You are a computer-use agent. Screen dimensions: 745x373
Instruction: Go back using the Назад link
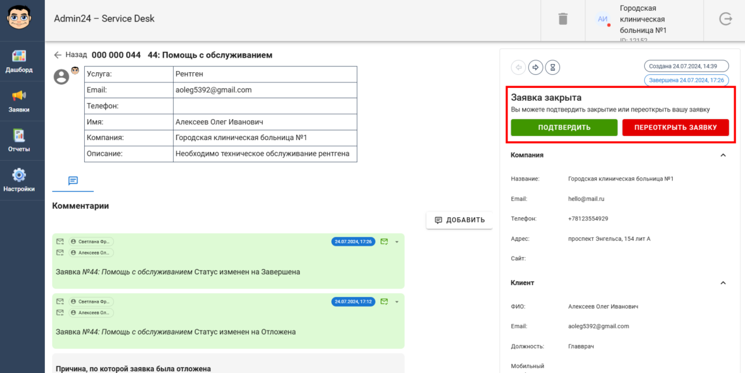pyautogui.click(x=70, y=55)
